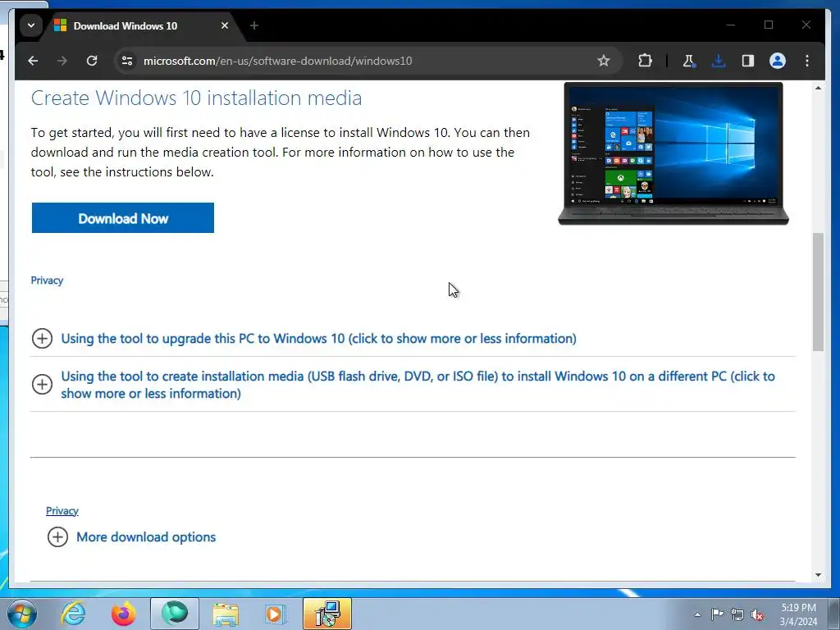Open Windows Media Player taskbar icon
This screenshot has height=630, width=840.
point(276,614)
